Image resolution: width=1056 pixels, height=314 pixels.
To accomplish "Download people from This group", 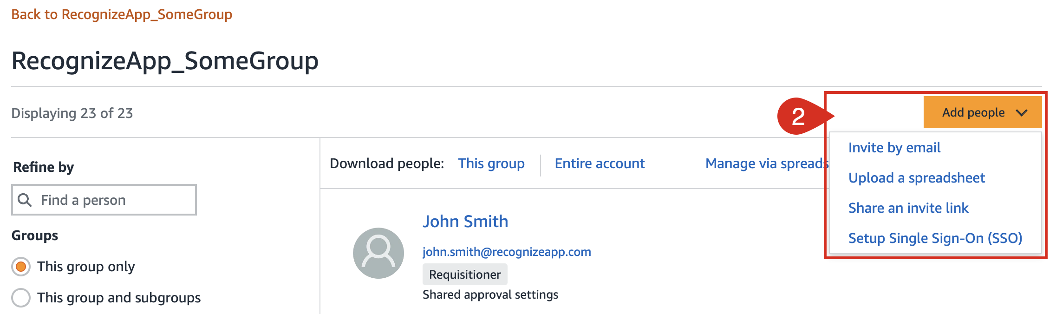I will (x=491, y=164).
